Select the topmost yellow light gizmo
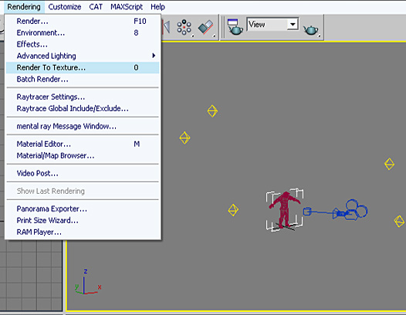Image resolution: width=406 pixels, height=315 pixels. coord(212,111)
